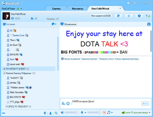Adjust the microphone volume slider

tap(94, 112)
